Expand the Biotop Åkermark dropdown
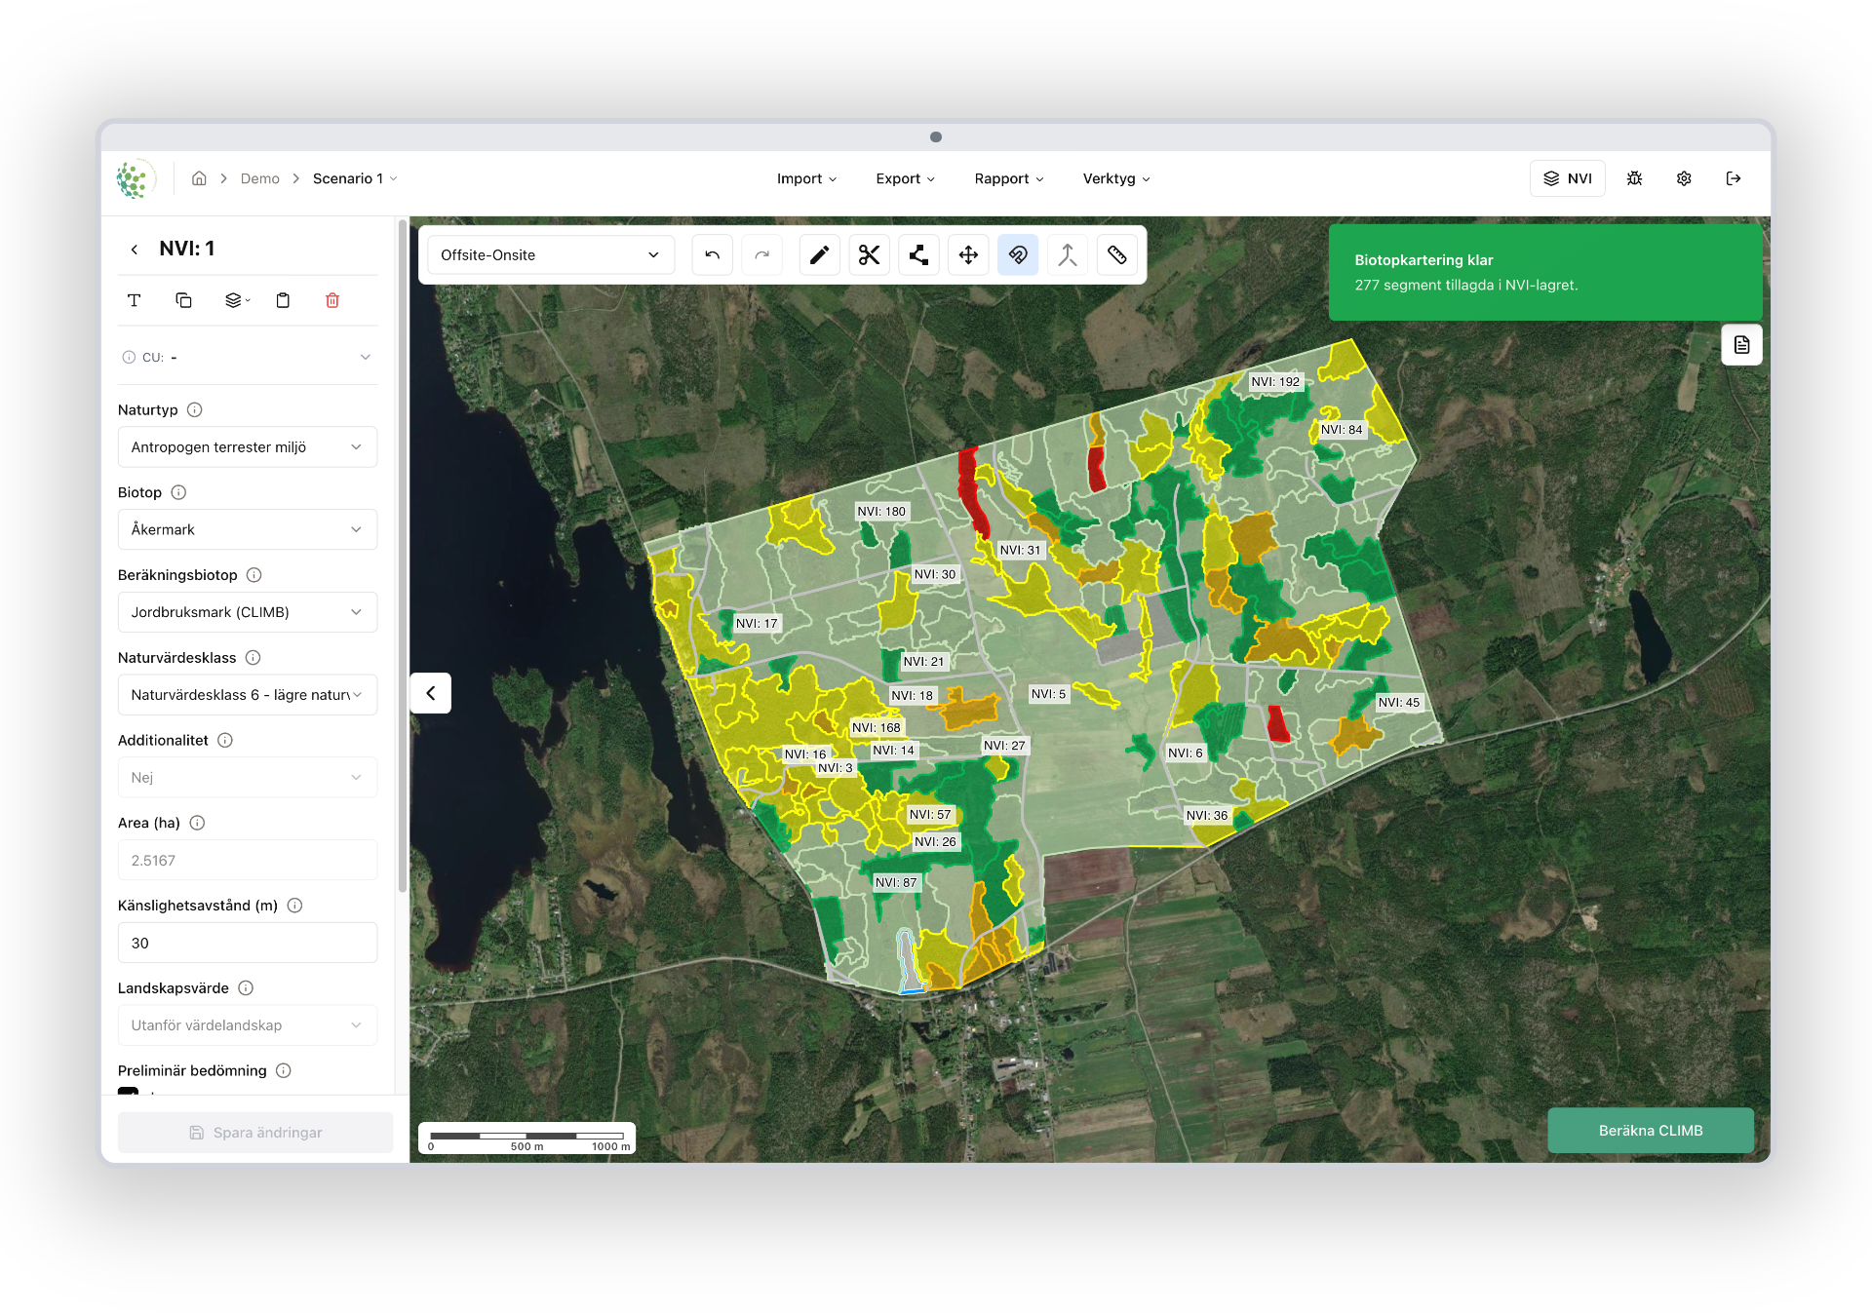Image resolution: width=1872 pixels, height=1313 pixels. [248, 529]
